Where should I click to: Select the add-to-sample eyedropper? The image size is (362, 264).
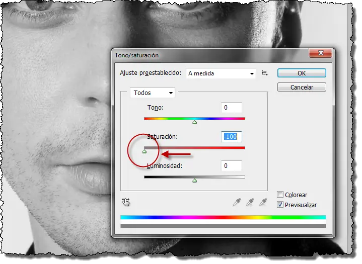(250, 202)
